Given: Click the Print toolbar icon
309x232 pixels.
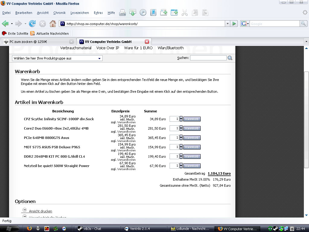Looking at the screenshot, I should pyautogui.click(x=123, y=13).
